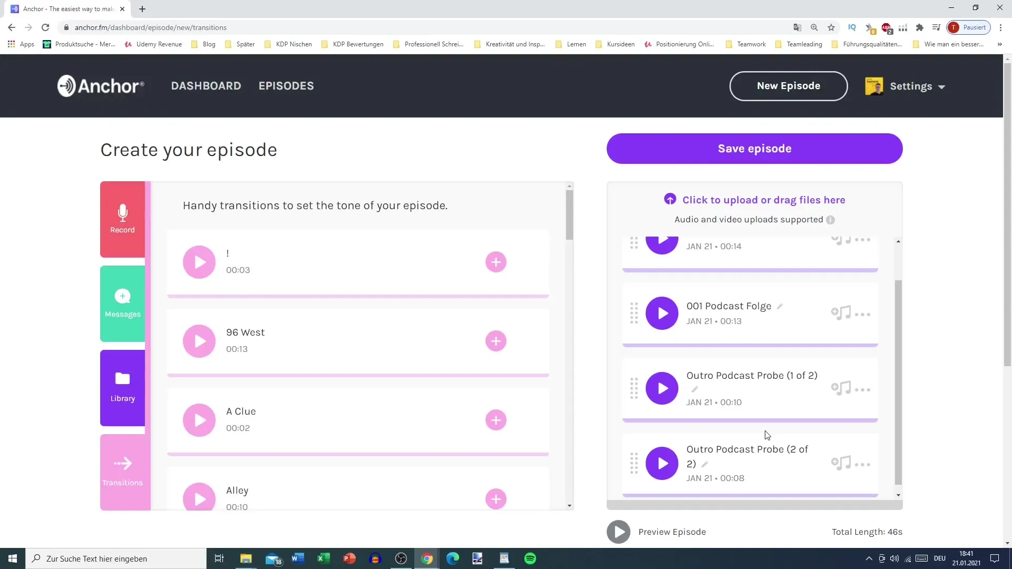Image resolution: width=1012 pixels, height=569 pixels.
Task: Open Apps shortcut in bookmarks bar
Action: coord(21,44)
